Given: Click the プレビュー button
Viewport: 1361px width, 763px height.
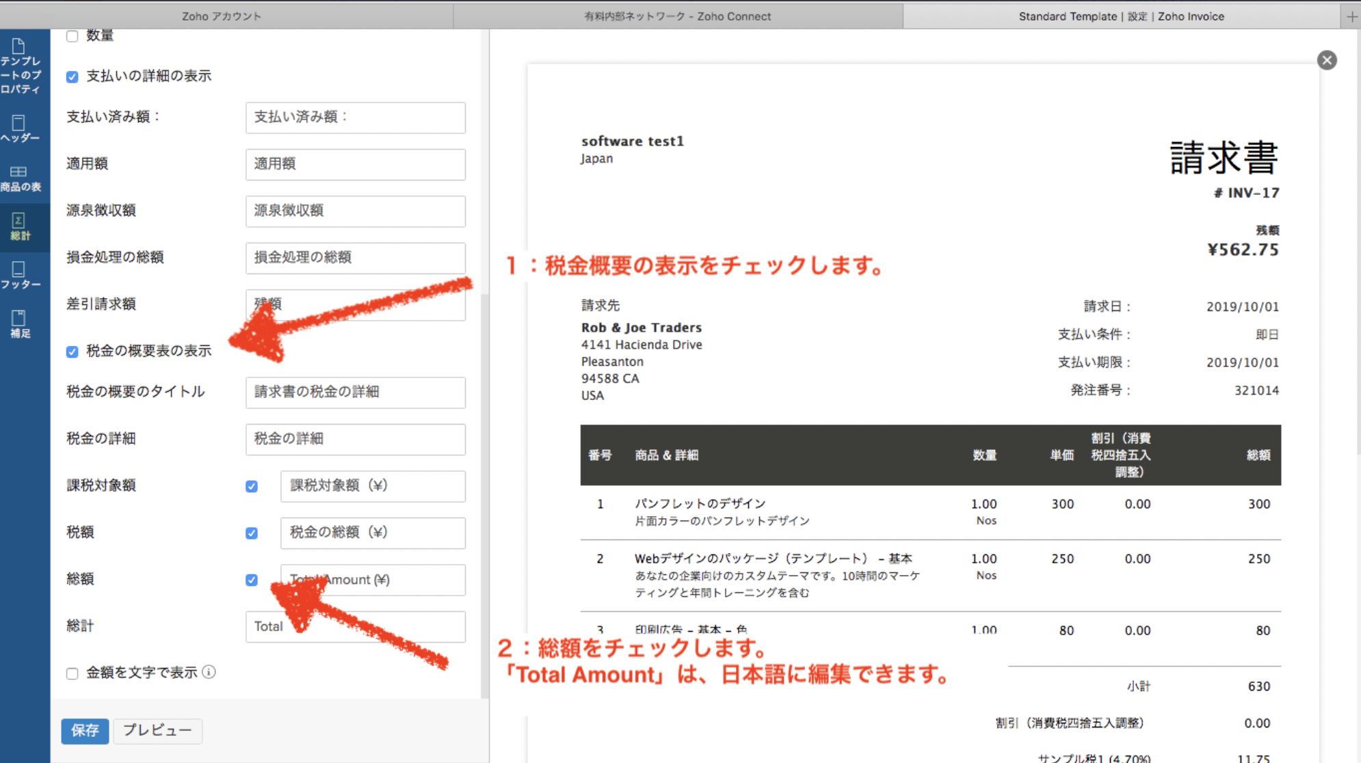Looking at the screenshot, I should (157, 730).
